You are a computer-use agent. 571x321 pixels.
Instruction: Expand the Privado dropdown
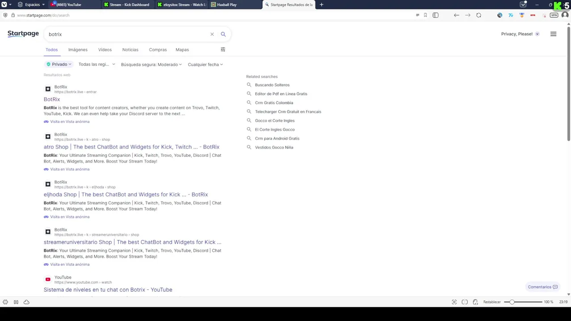(x=59, y=64)
